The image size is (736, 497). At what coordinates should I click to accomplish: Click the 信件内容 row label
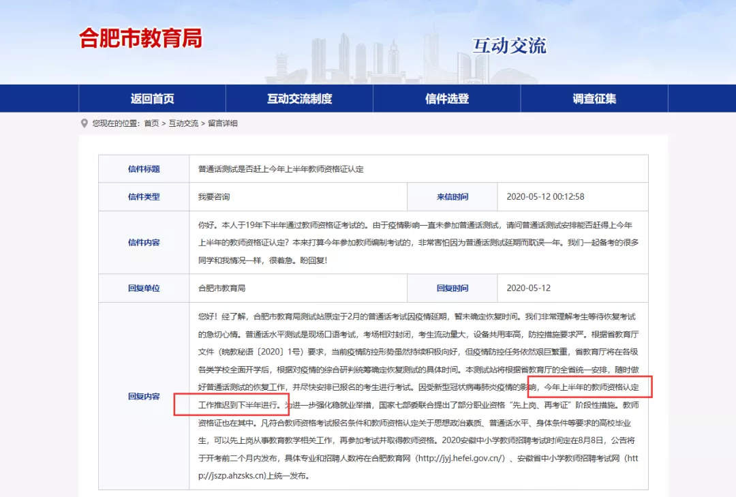pyautogui.click(x=144, y=243)
